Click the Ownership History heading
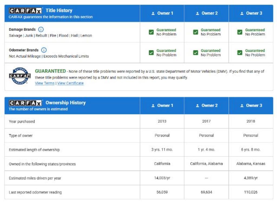 point(65,103)
